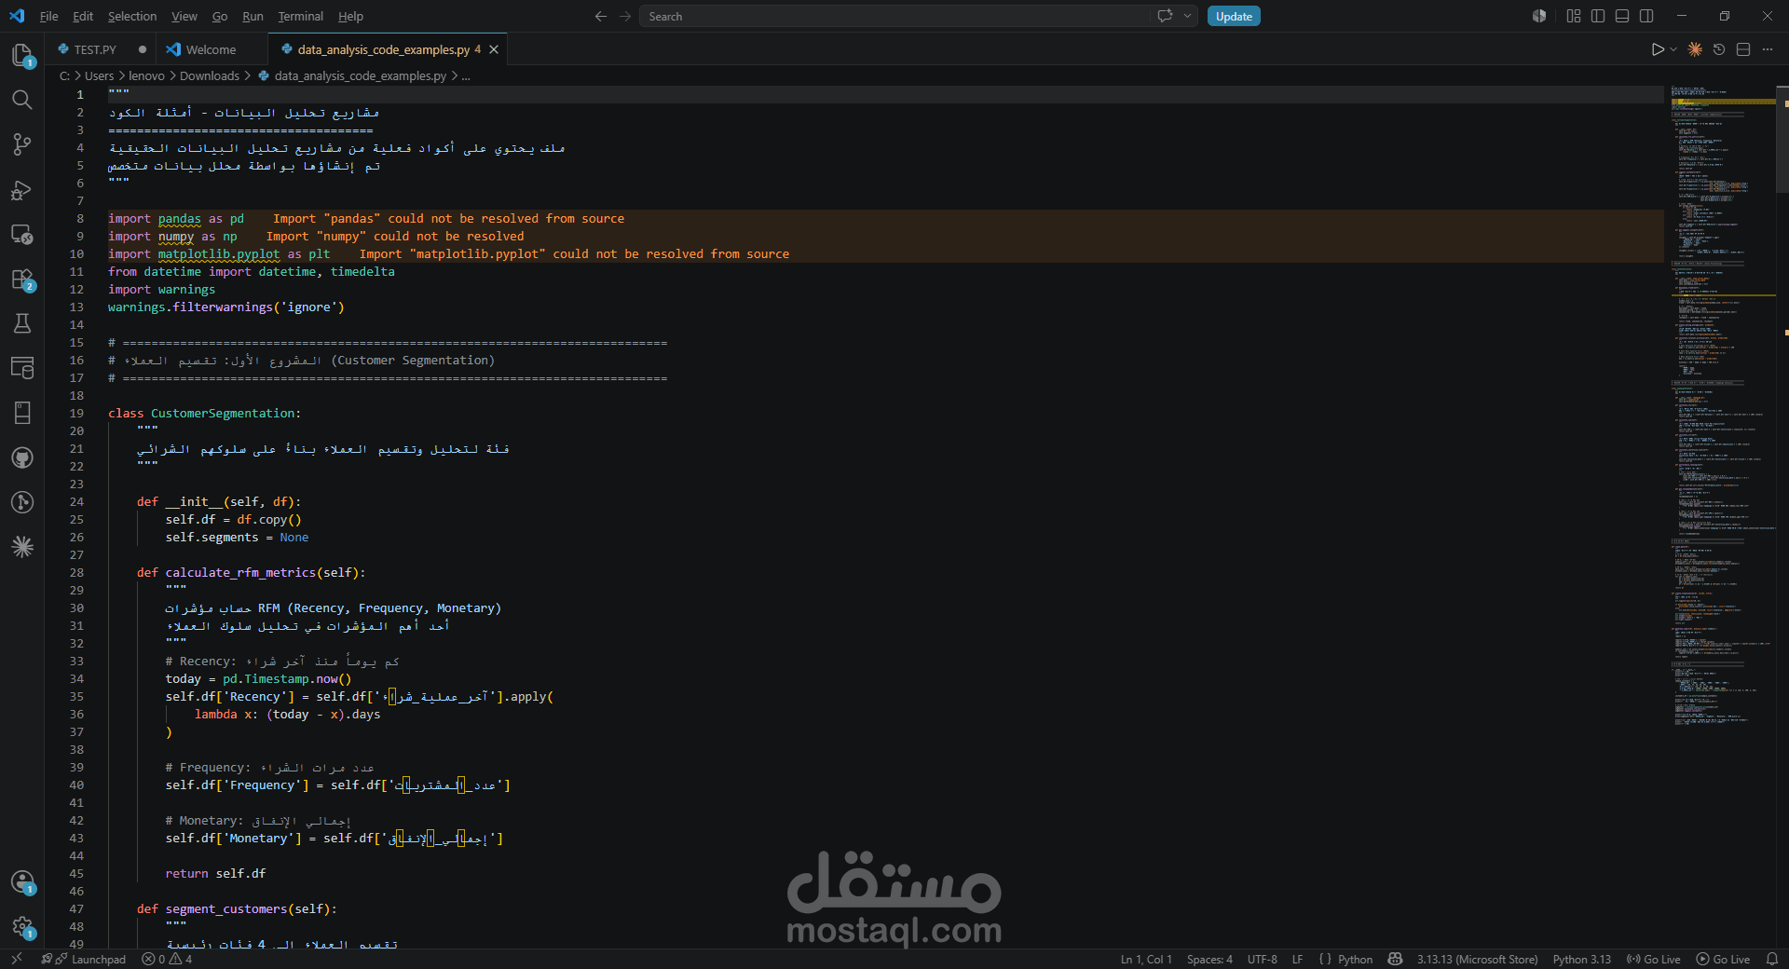Click the chat icon beside the search bar
The width and height of the screenshot is (1789, 969).
1165,16
